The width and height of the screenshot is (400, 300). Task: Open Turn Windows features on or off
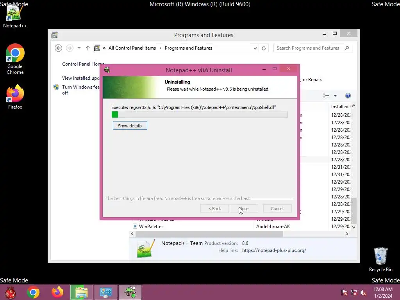80,90
